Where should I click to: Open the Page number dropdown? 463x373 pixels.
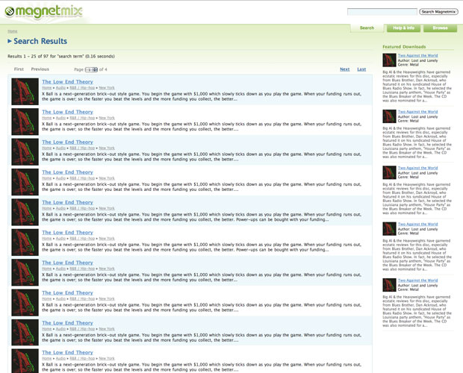[91, 69]
